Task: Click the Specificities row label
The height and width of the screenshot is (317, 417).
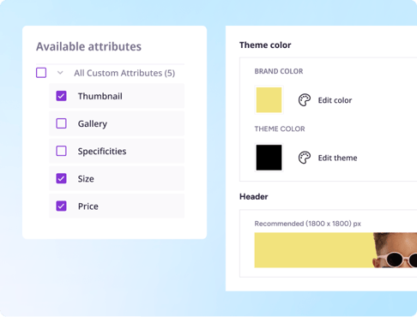Action: (x=102, y=152)
